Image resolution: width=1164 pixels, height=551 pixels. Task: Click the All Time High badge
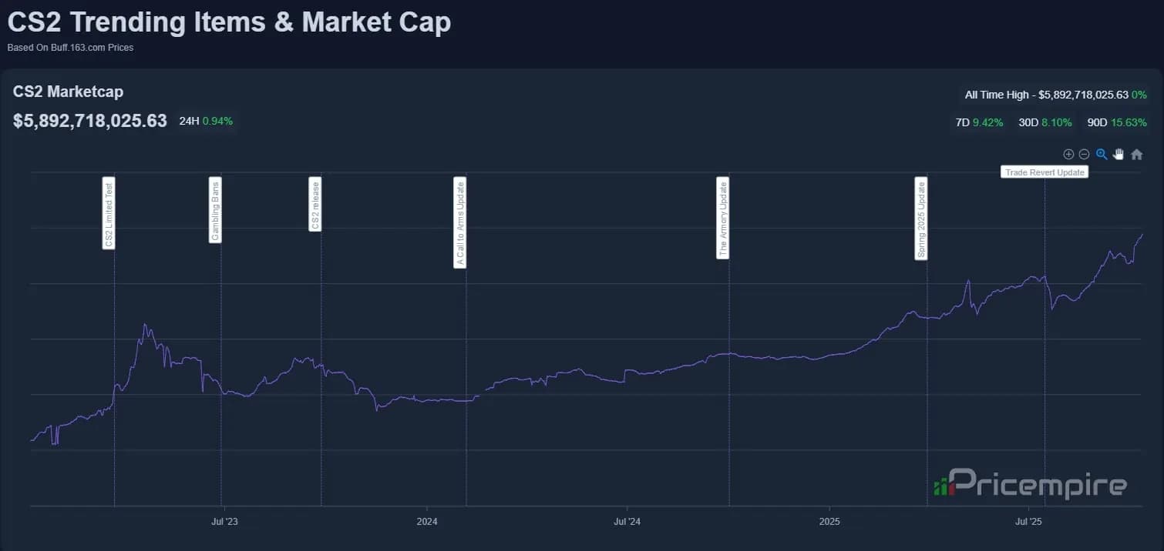(x=1055, y=95)
